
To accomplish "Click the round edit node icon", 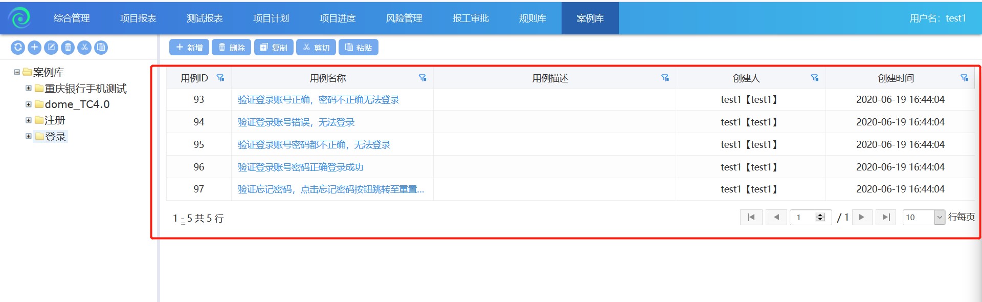I will [x=51, y=48].
